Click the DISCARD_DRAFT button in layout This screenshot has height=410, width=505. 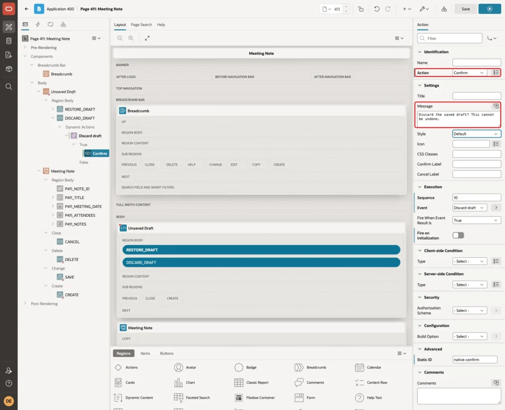coord(261,263)
